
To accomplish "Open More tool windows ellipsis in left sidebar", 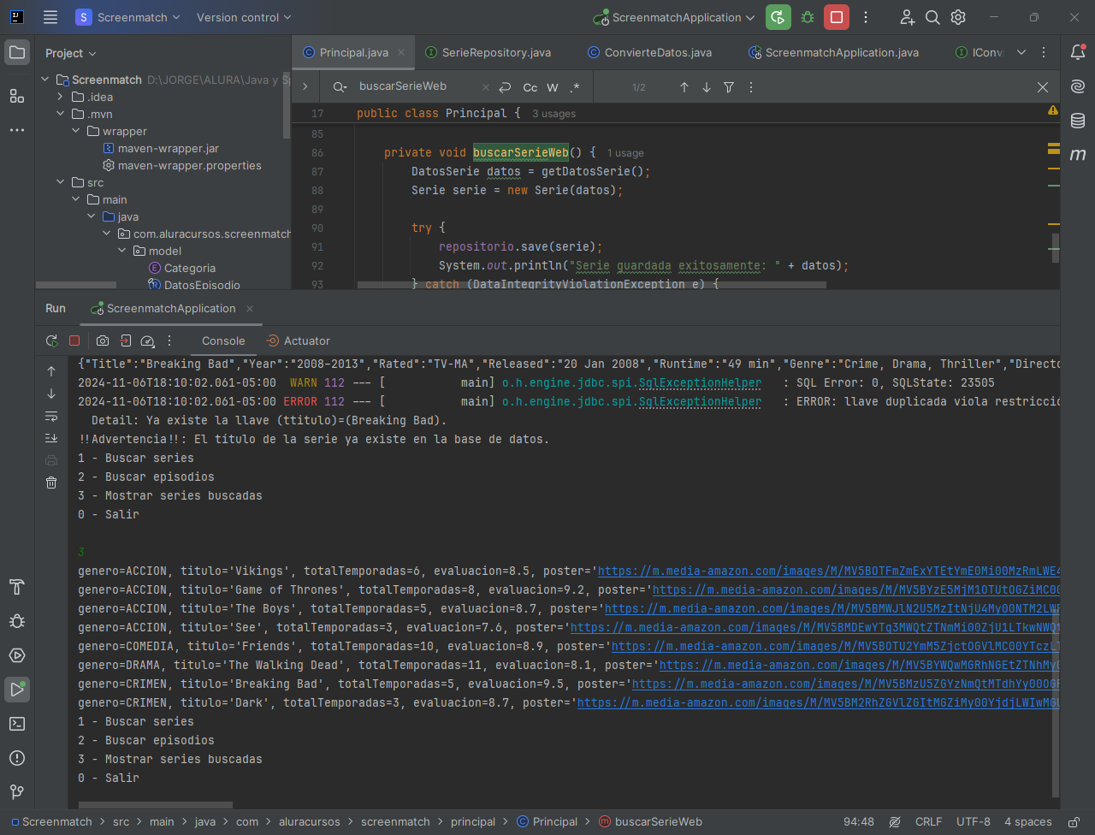I will pyautogui.click(x=17, y=130).
